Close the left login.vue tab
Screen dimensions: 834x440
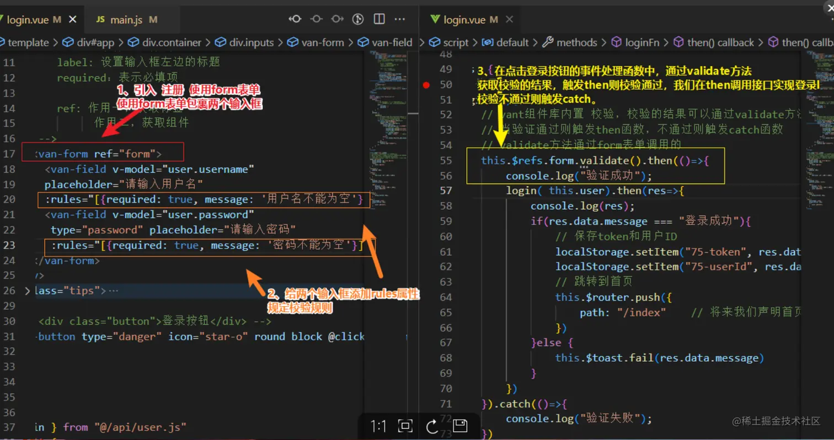pos(73,20)
